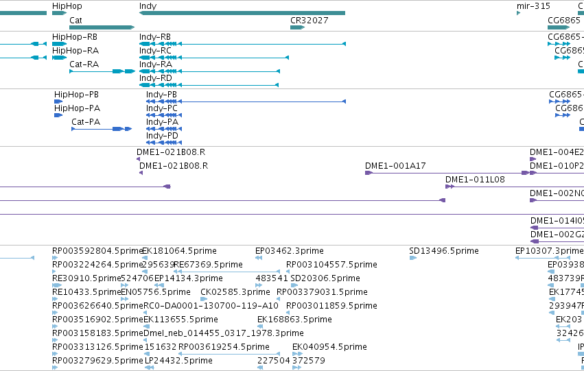Select the HipHop gene arrow
The height and width of the screenshot is (371, 584).
click(59, 13)
